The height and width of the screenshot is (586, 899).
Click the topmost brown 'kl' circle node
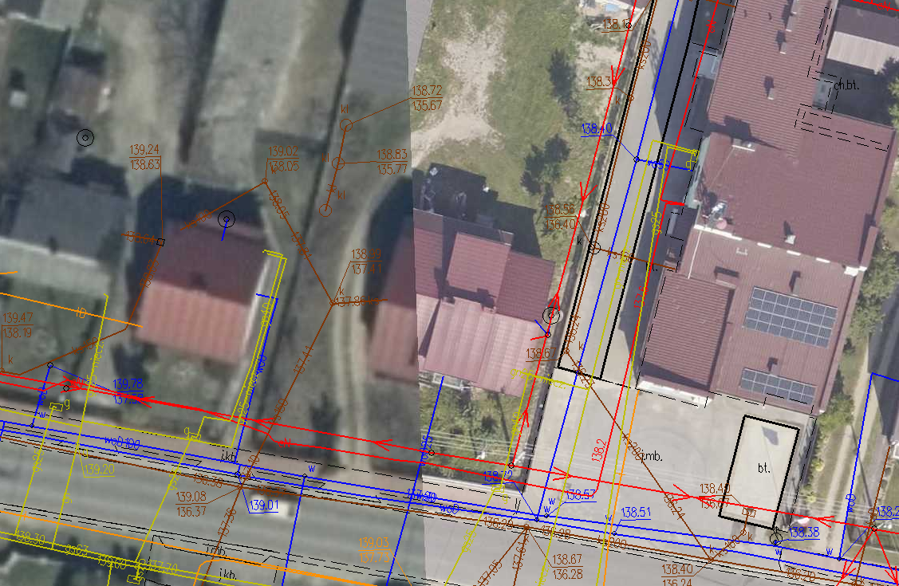pos(346,125)
